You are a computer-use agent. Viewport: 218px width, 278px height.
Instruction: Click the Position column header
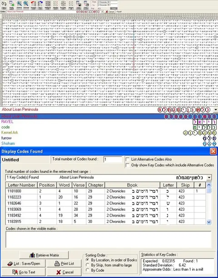pos(47,185)
